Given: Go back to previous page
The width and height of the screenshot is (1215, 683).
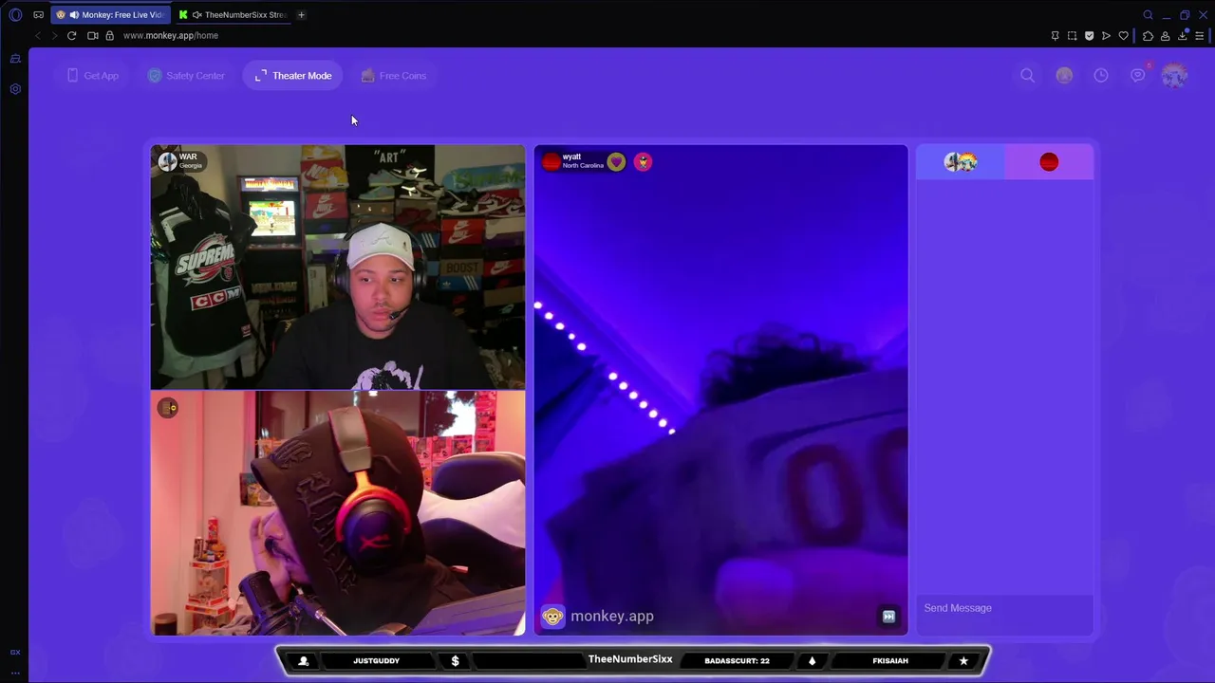Looking at the screenshot, I should (x=38, y=36).
